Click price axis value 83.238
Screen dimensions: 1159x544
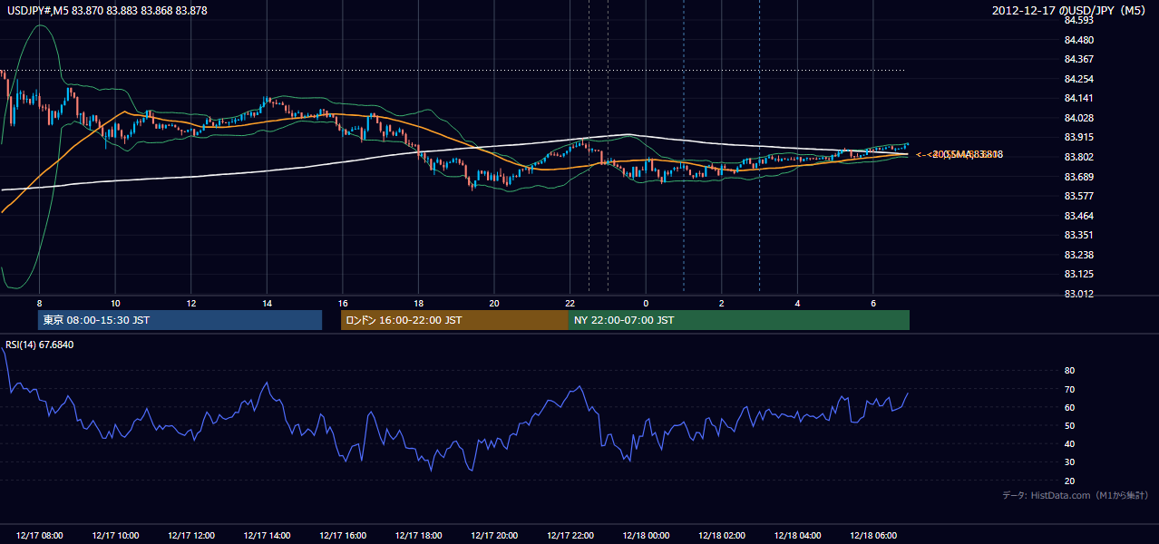(1078, 255)
